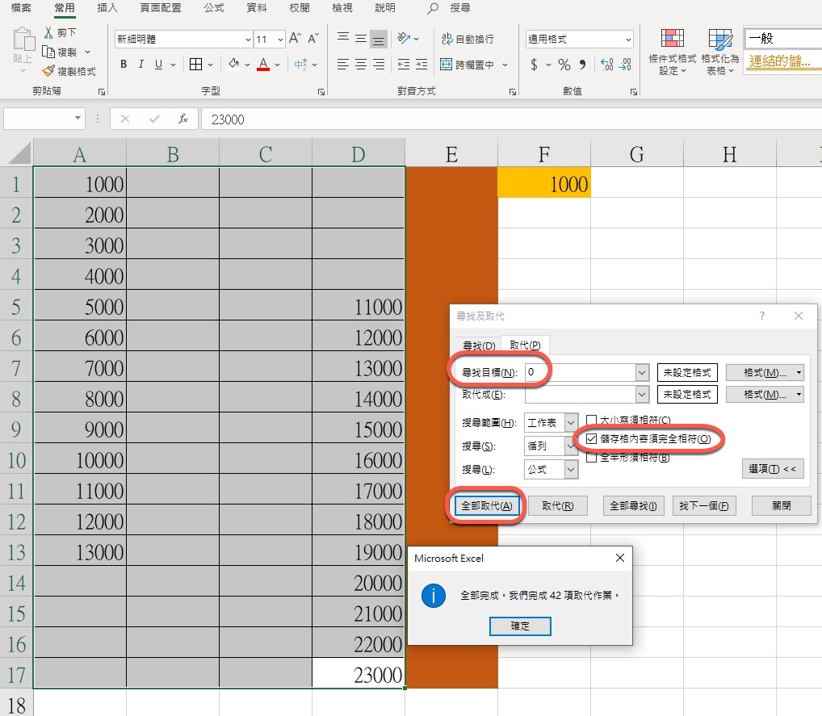Click the Bold formatting icon
Image resolution: width=822 pixels, height=716 pixels.
tap(124, 65)
